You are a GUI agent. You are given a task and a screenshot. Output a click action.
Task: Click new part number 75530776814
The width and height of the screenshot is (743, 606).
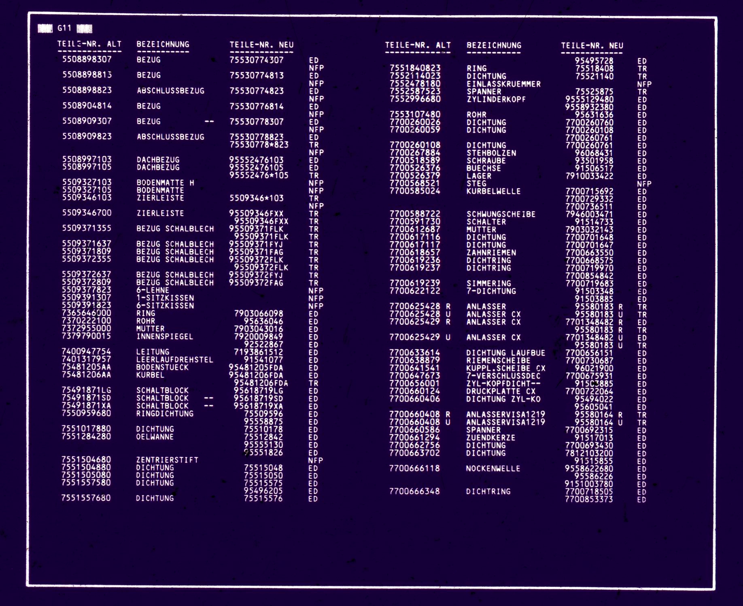(257, 106)
